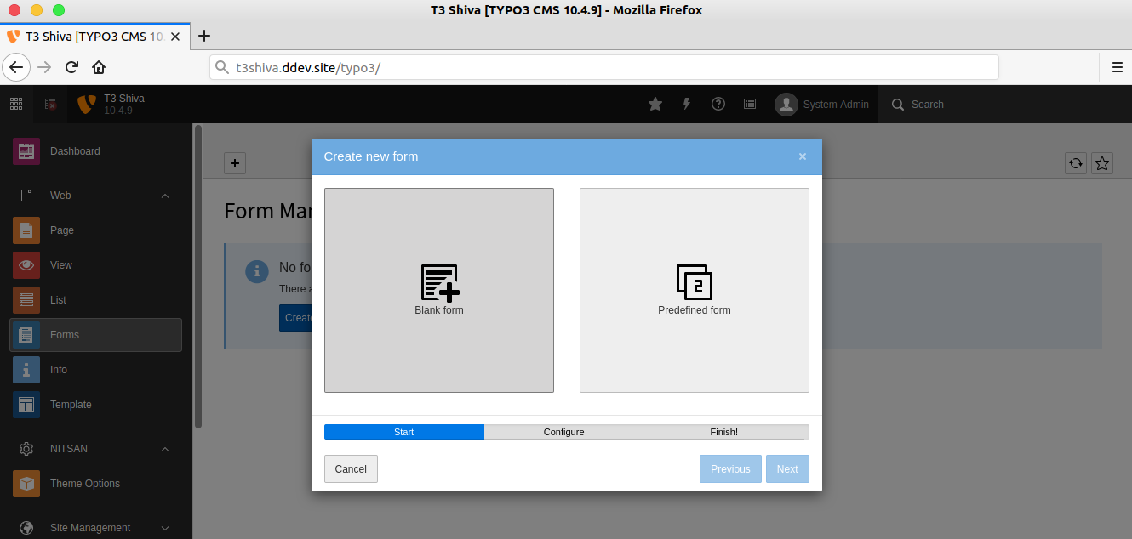Open TYPO3 help via question mark icon

[718, 104]
